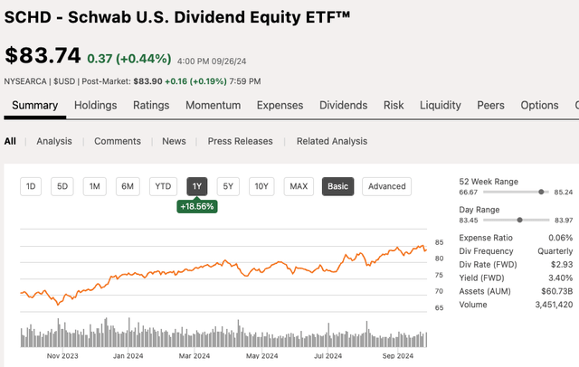
Task: Show the MAX chart range
Action: pos(298,187)
